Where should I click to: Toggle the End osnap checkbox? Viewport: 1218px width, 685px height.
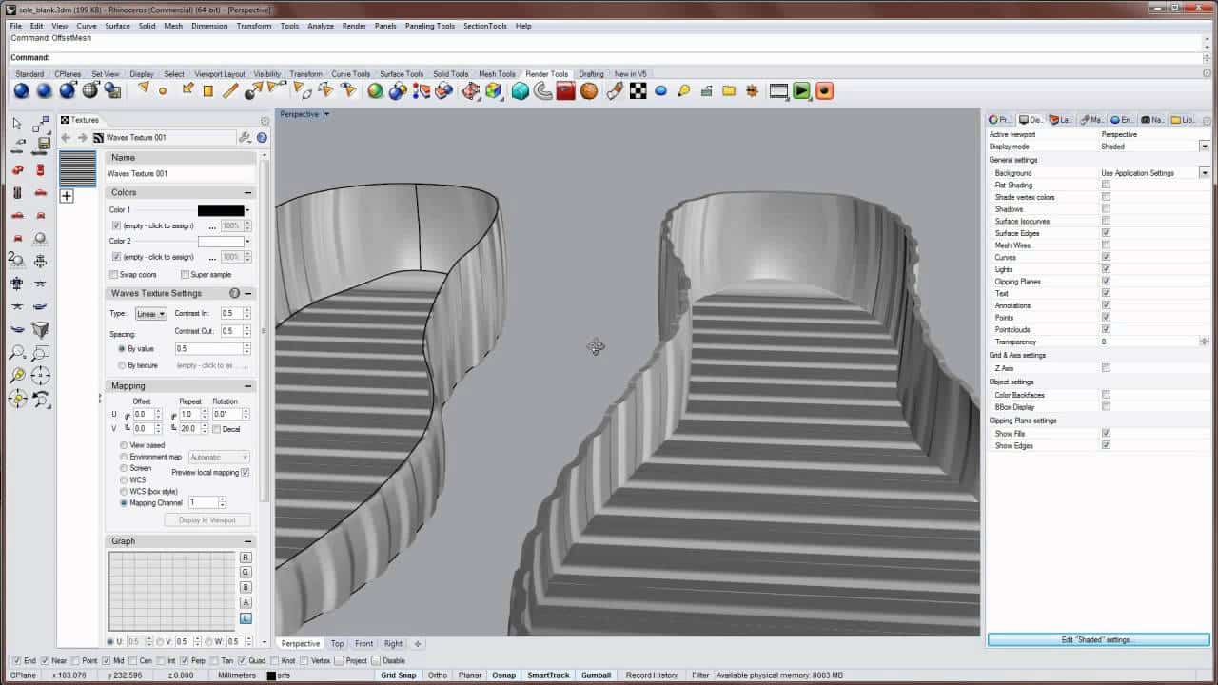pos(16,660)
